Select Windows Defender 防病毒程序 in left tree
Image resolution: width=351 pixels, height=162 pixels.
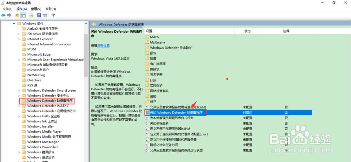tap(50, 101)
